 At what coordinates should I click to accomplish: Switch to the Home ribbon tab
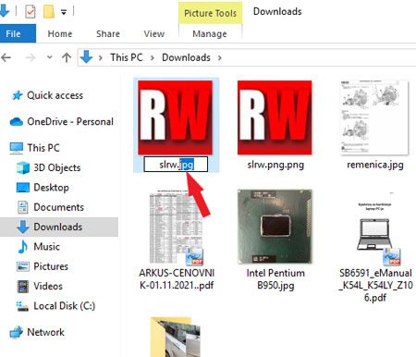(x=60, y=33)
